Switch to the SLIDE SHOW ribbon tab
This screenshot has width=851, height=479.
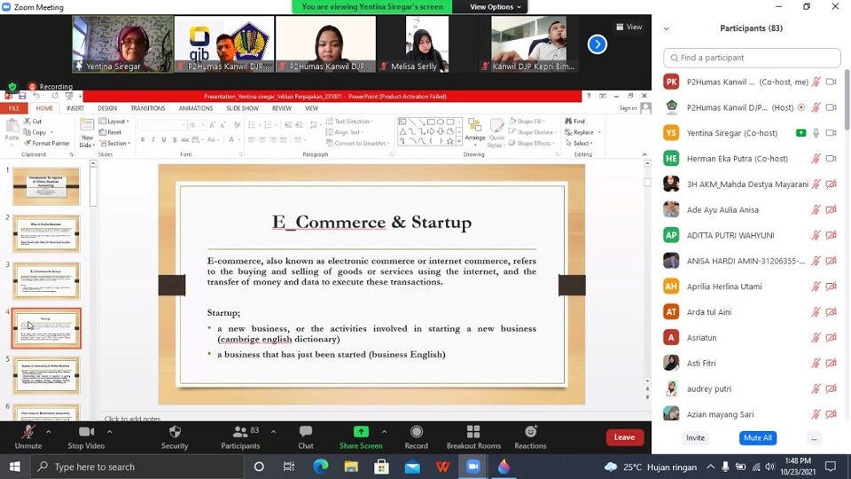pyautogui.click(x=242, y=108)
